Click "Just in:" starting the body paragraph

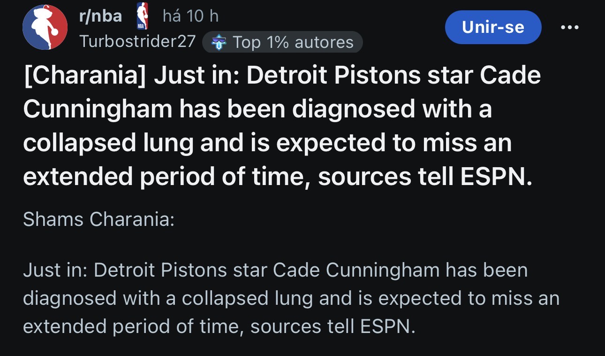55,271
